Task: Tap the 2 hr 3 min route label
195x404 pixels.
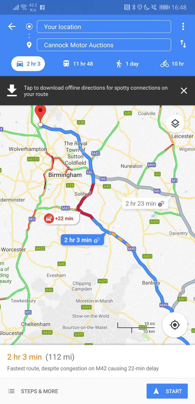Action: tap(82, 240)
